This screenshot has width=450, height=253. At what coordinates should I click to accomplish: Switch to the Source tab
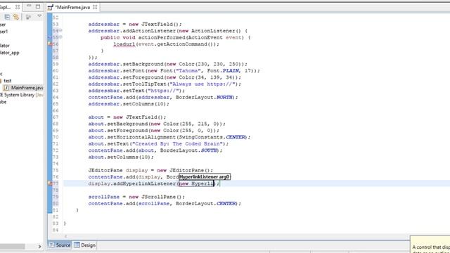tap(60, 245)
